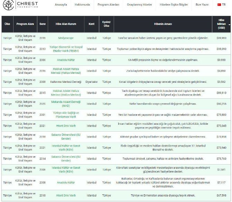The height and width of the screenshot is (202, 232).
Task: Open the Hakkımızda menu item
Action: (x=82, y=5)
